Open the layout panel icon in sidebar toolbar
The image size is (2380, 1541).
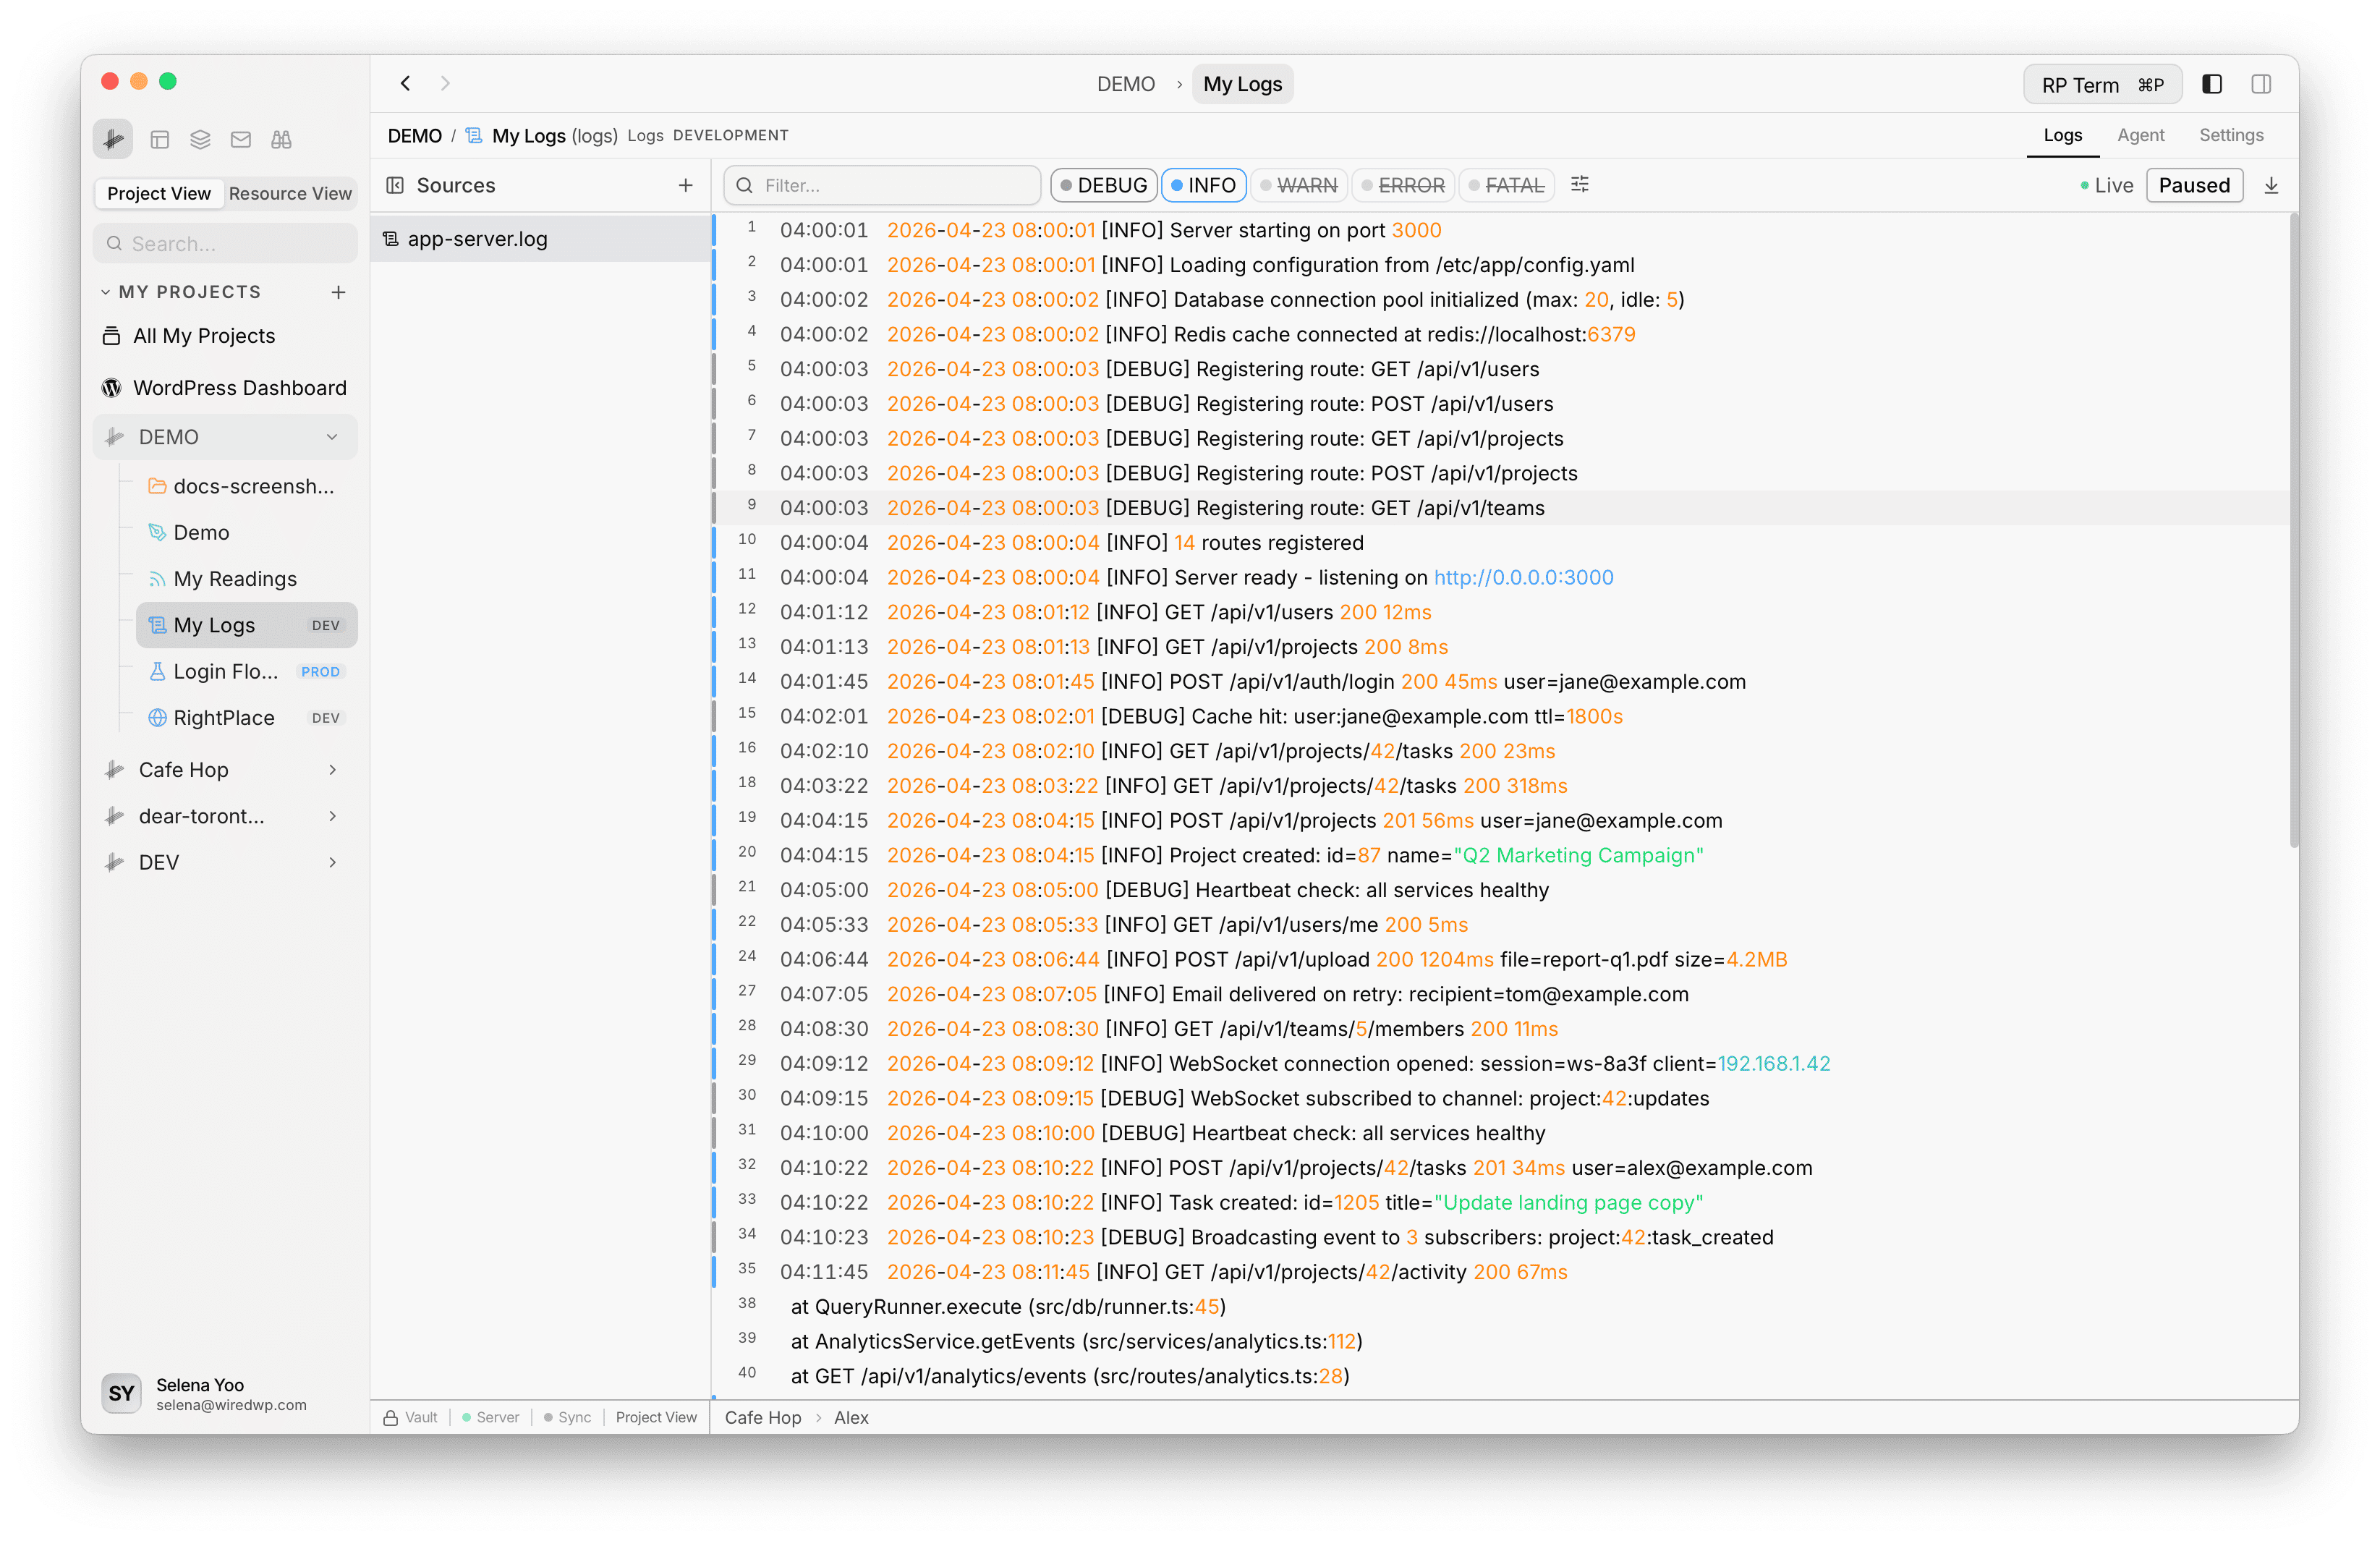(x=160, y=139)
